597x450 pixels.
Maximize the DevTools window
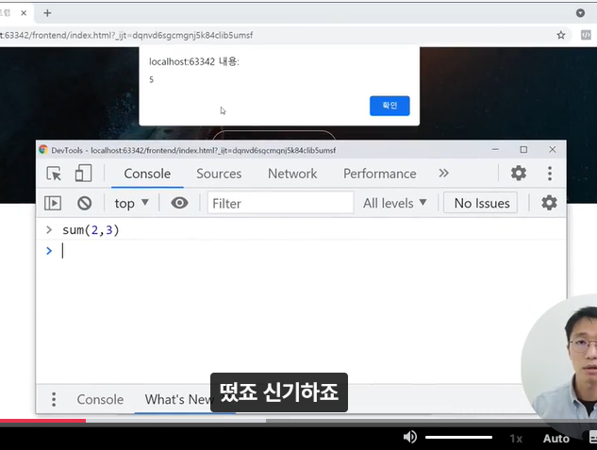pyautogui.click(x=523, y=150)
